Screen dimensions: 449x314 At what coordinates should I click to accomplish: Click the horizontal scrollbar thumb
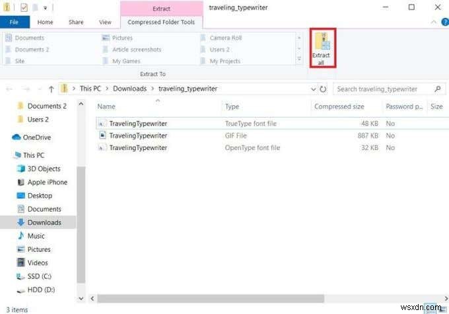211,299
